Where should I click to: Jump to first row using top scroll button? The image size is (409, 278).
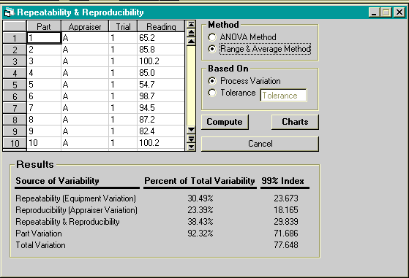tap(191, 25)
